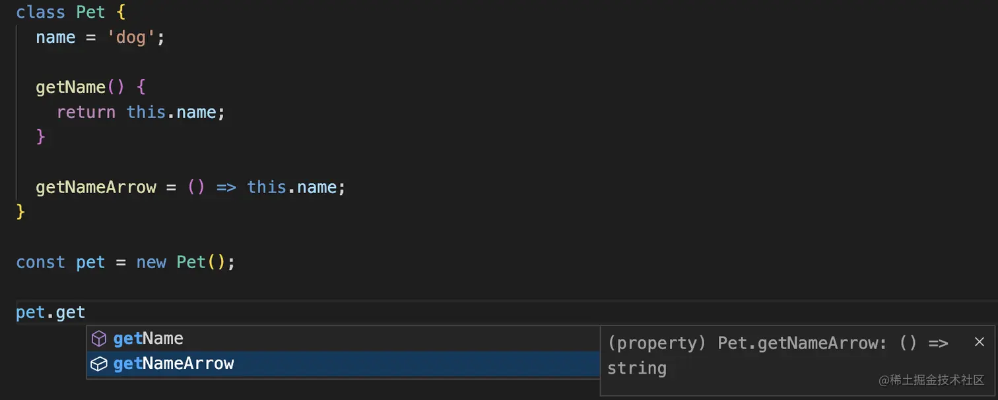Click the closing brace of class Pet
The image size is (998, 400).
coord(20,212)
